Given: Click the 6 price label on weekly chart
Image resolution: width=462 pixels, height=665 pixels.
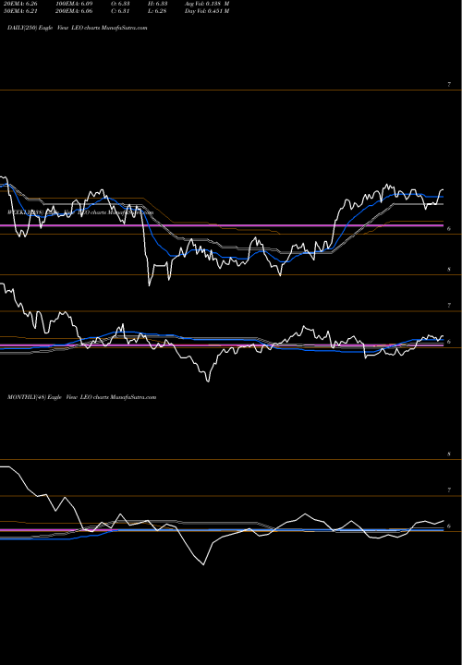Looking at the screenshot, I should pyautogui.click(x=449, y=342).
